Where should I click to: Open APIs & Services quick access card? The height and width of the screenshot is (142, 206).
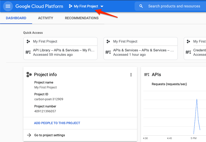[140, 49]
